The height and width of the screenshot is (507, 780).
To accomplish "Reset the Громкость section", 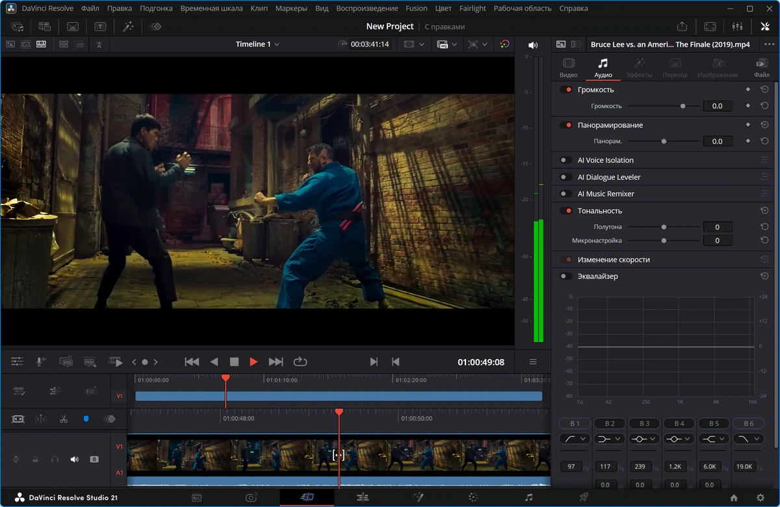I will tap(764, 90).
